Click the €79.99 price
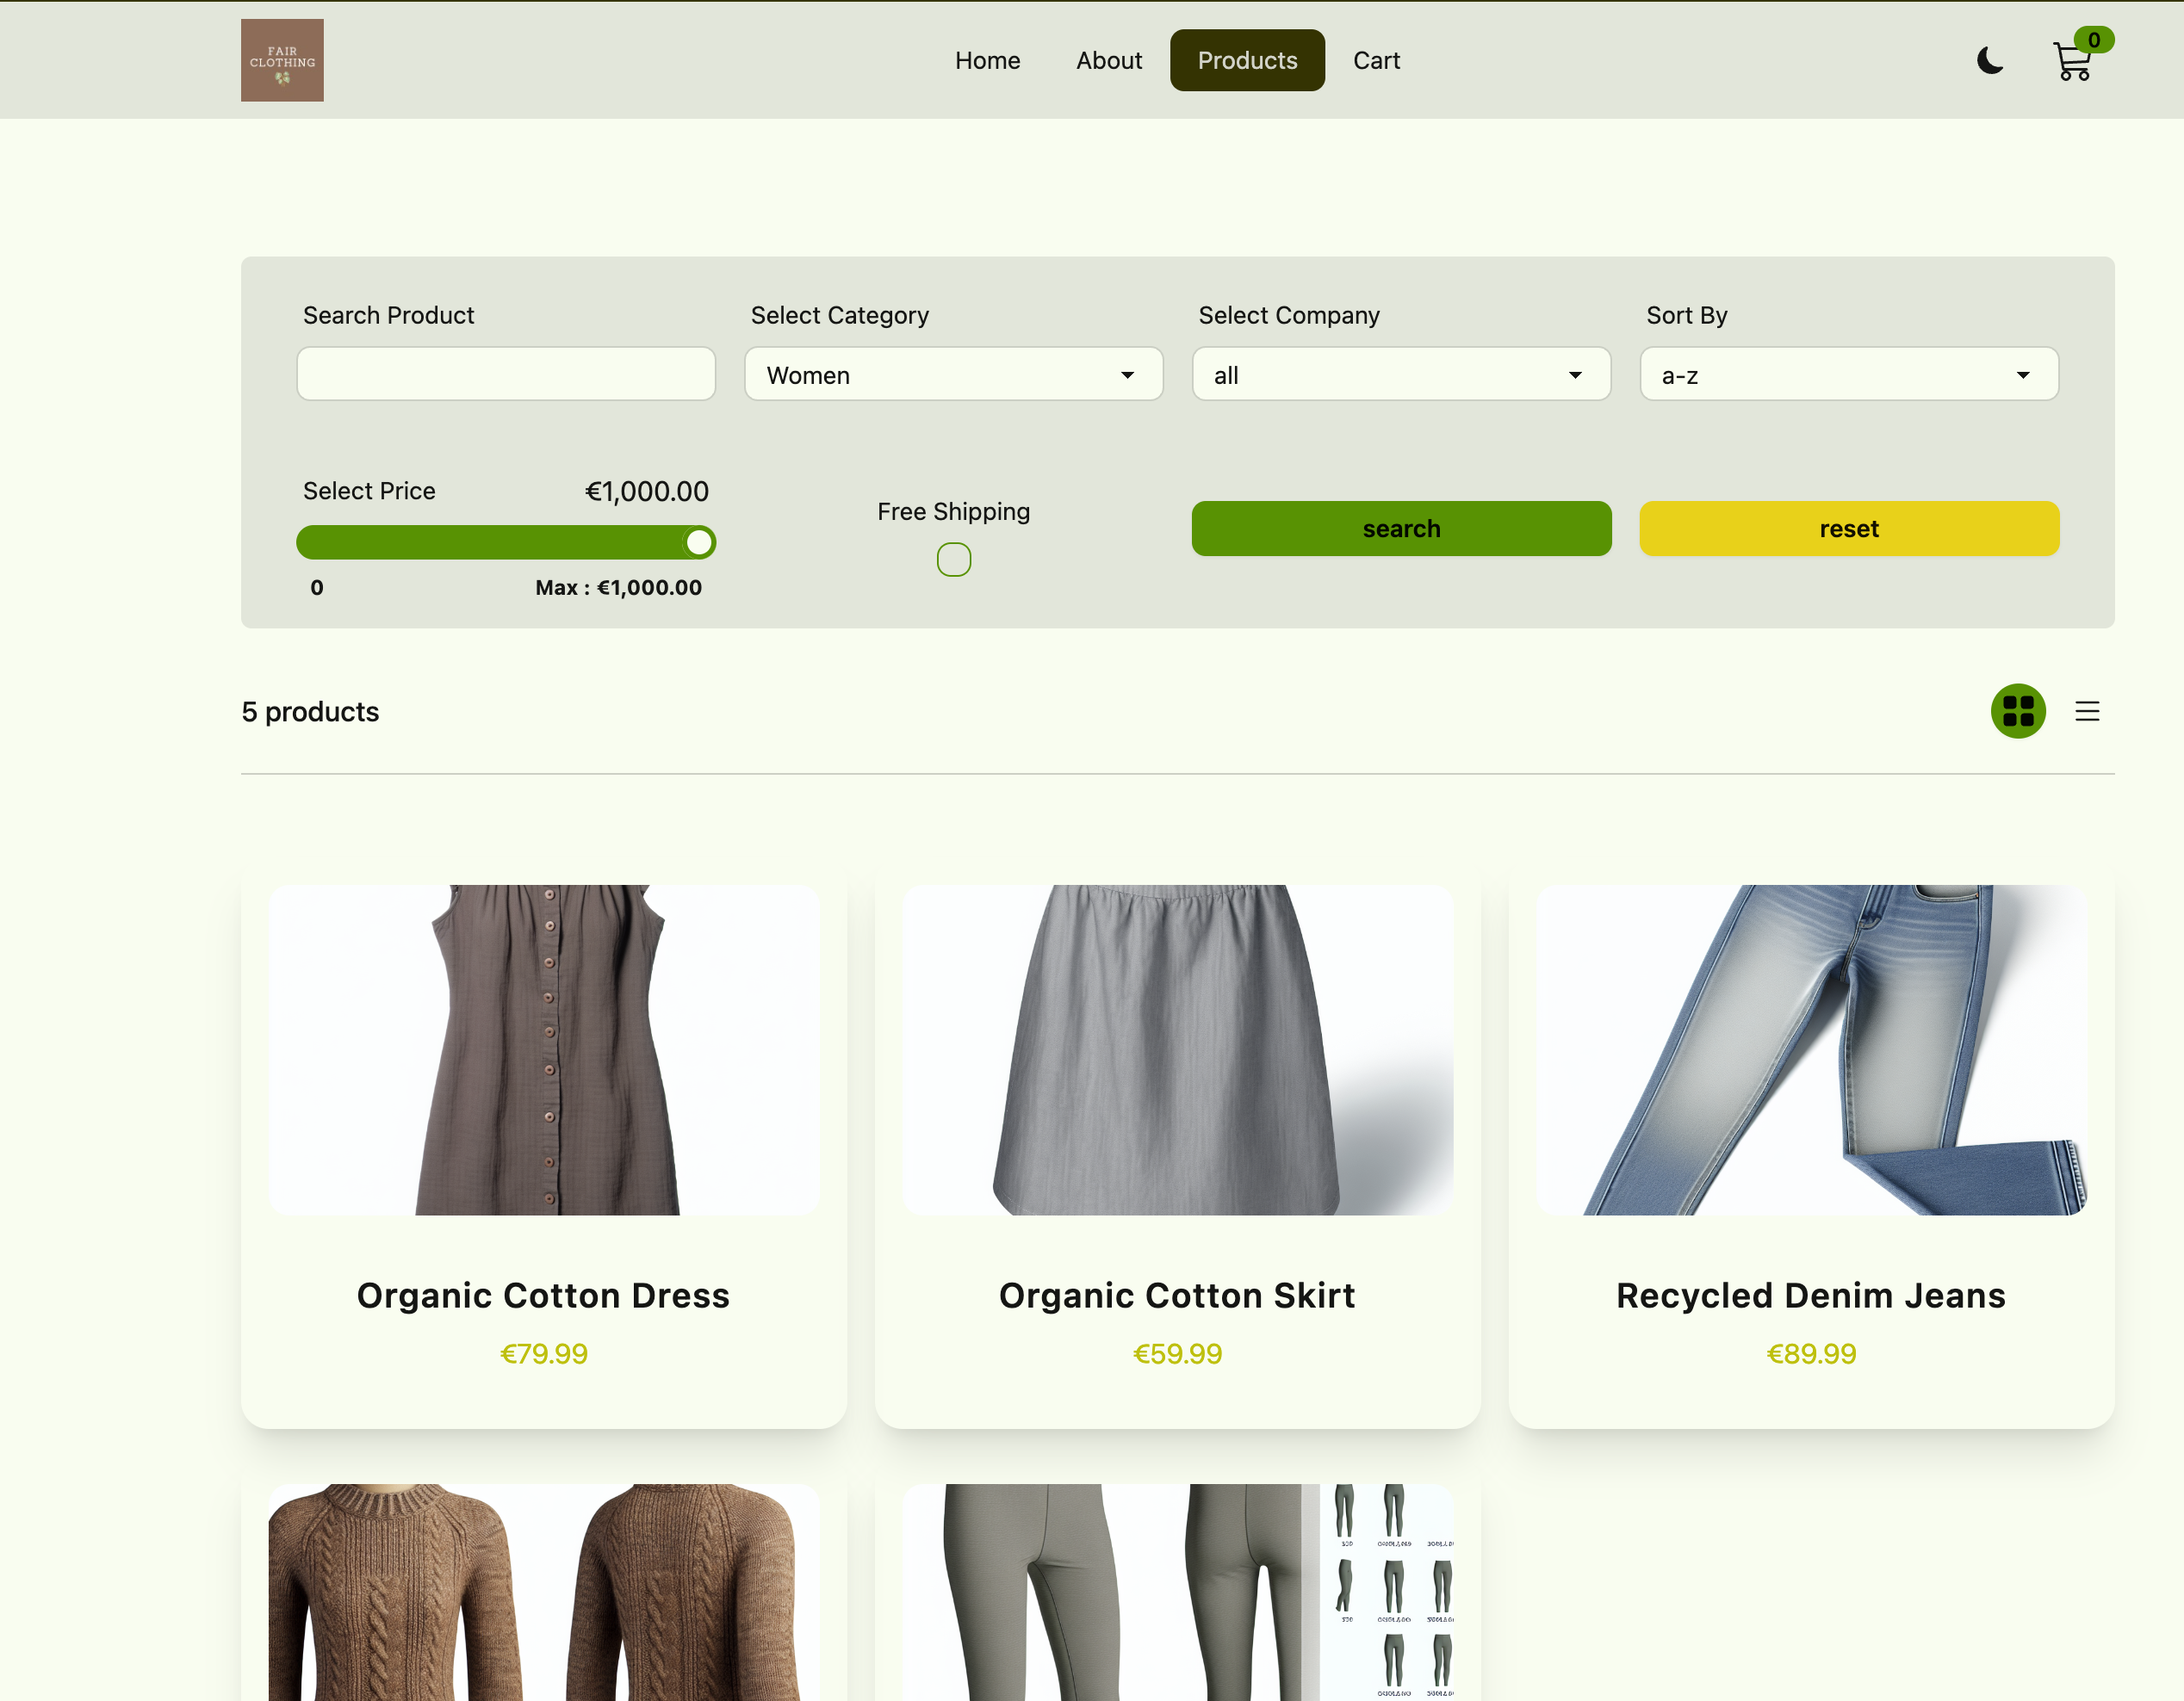Image resolution: width=2184 pixels, height=1701 pixels. [x=544, y=1353]
